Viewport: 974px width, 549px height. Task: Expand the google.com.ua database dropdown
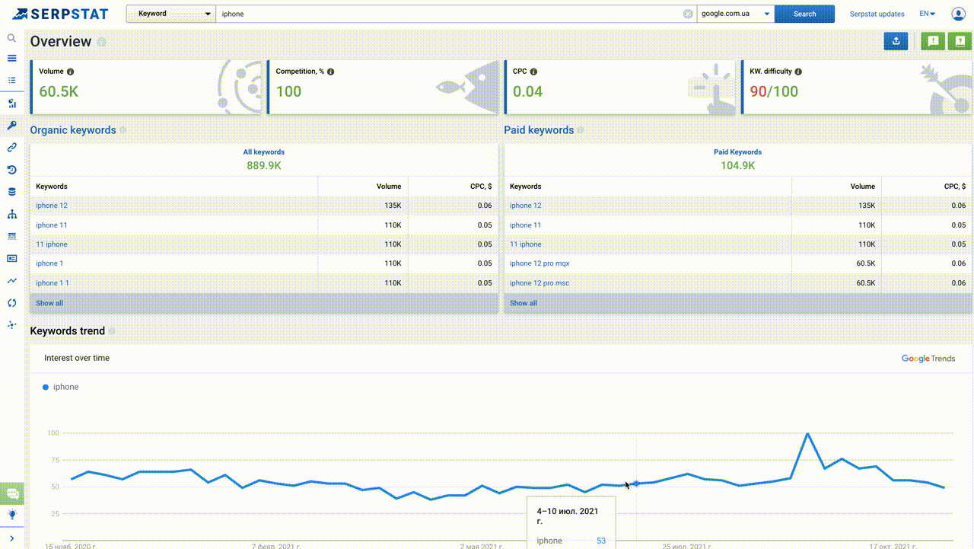click(735, 14)
